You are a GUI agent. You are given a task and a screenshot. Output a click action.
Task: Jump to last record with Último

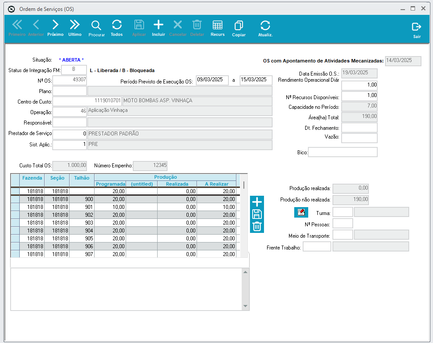(x=75, y=28)
